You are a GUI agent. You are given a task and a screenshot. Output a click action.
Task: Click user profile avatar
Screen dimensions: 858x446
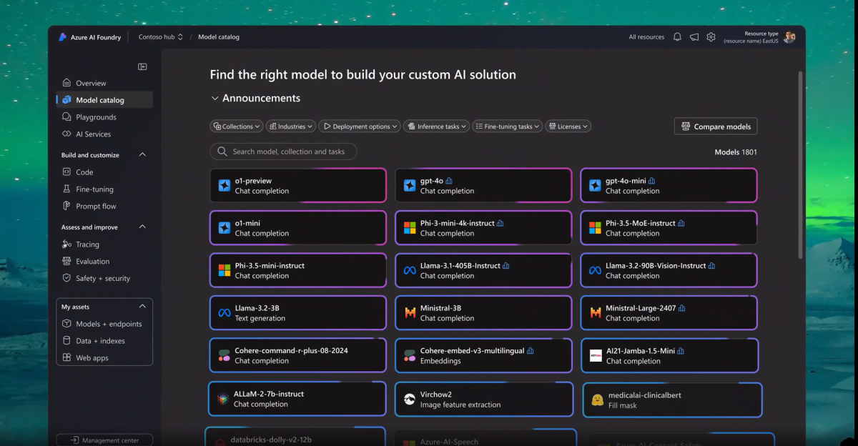[x=789, y=37]
